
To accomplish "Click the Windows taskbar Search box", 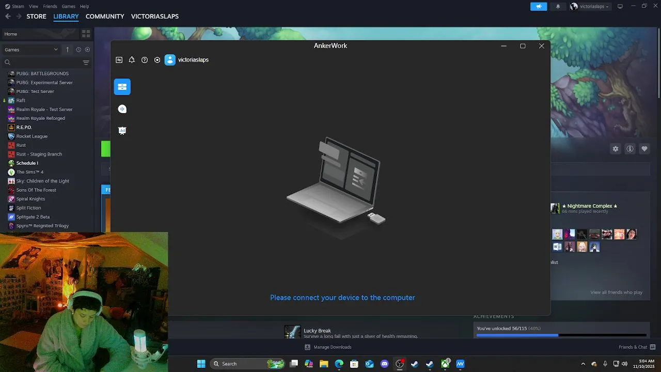I will [248, 364].
